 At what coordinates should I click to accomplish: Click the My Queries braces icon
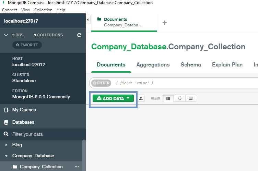[x=6, y=110]
